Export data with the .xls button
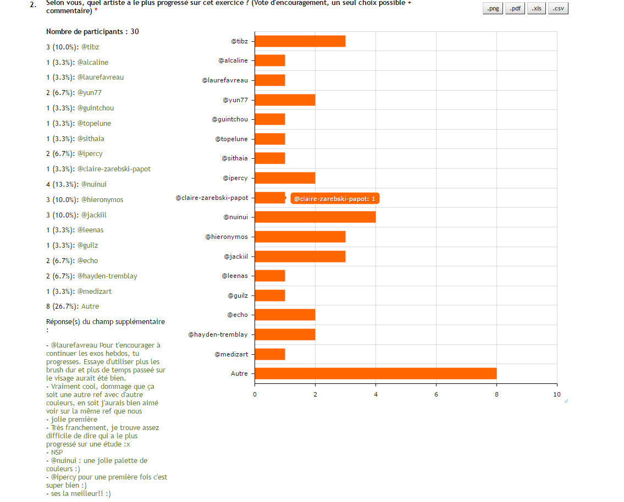 [x=536, y=8]
